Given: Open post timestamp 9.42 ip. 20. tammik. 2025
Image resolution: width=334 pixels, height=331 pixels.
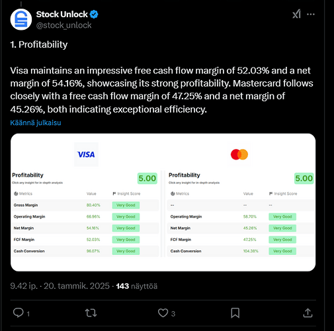Looking at the screenshot, I should tap(60, 286).
